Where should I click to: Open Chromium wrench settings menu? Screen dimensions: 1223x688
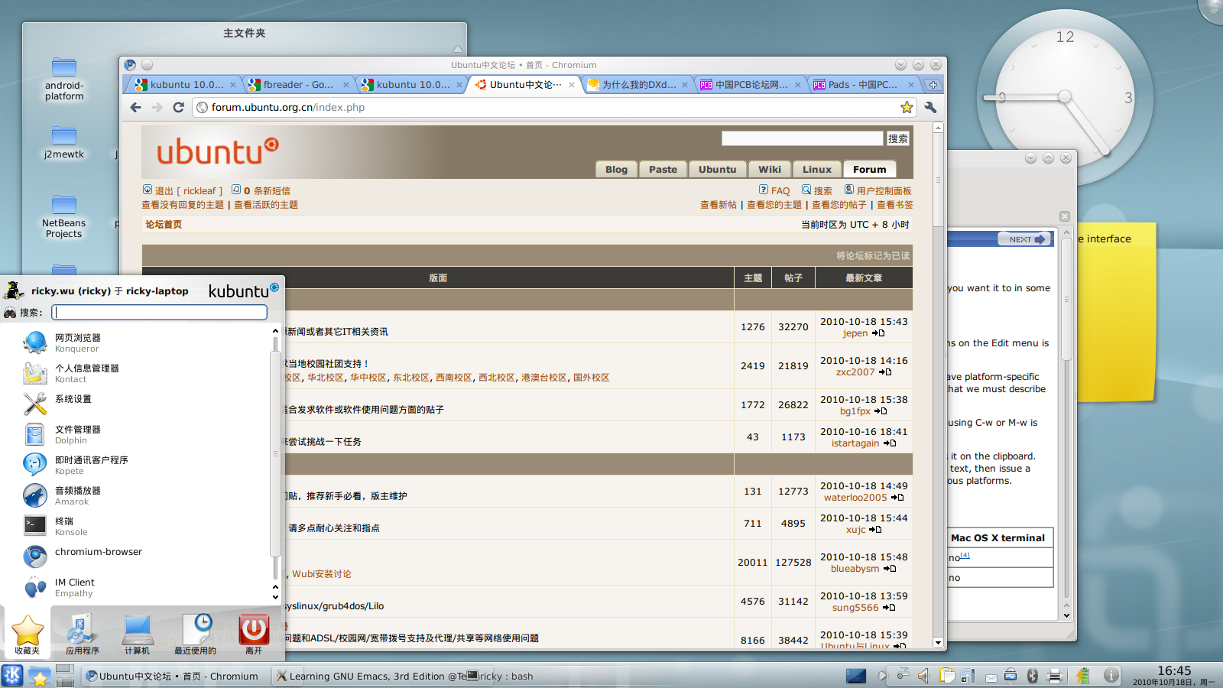(930, 107)
